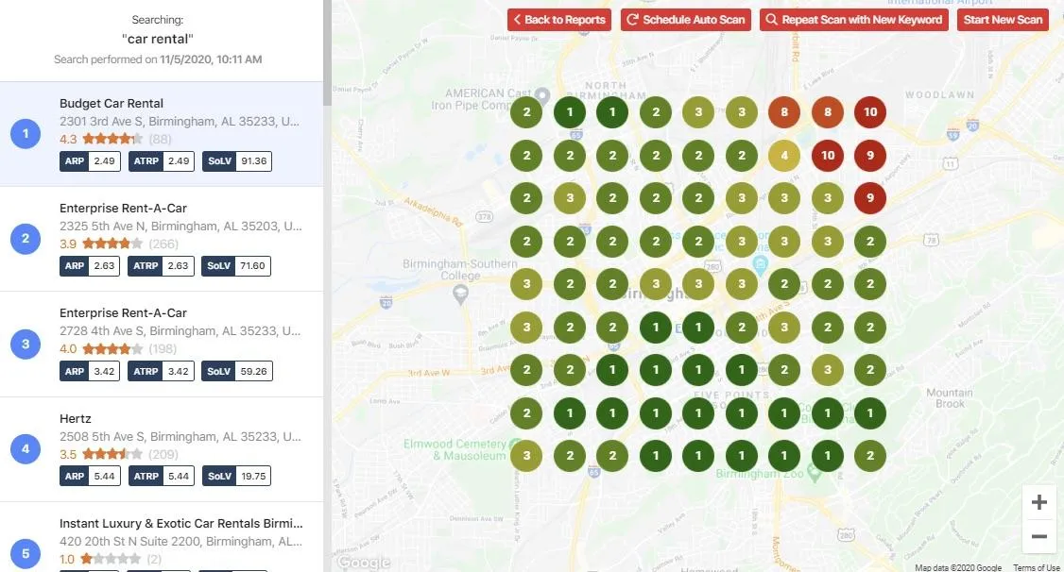Click the 1.0 single-star rating
Viewport: 1064px width, 572px height.
(x=111, y=559)
